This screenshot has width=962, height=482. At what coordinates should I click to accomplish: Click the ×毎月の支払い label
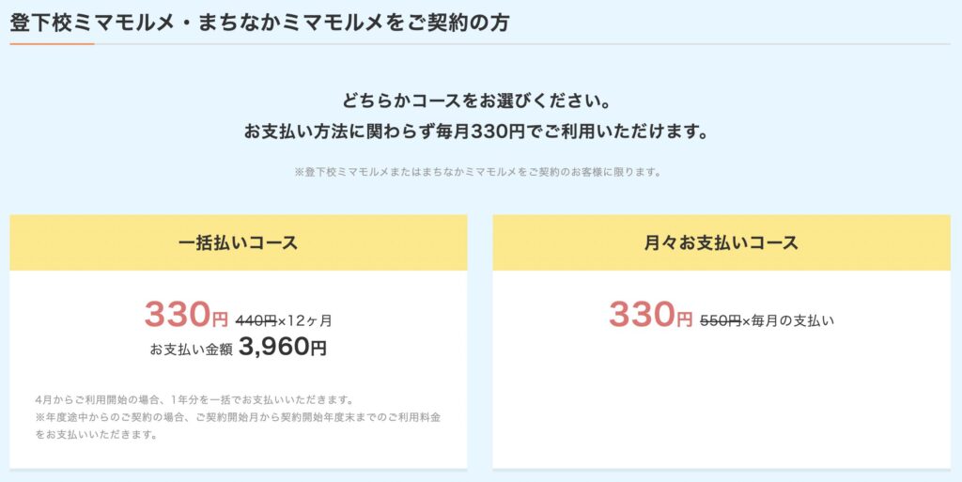pyautogui.click(x=788, y=321)
